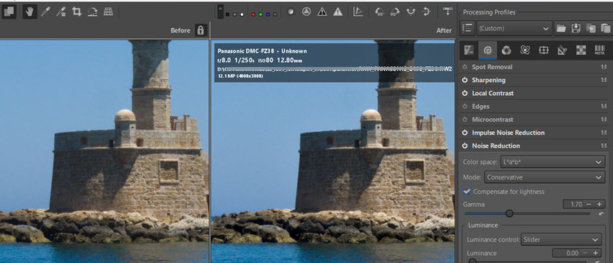The width and height of the screenshot is (613, 263).
Task: Select the Crop tool
Action: 76,12
